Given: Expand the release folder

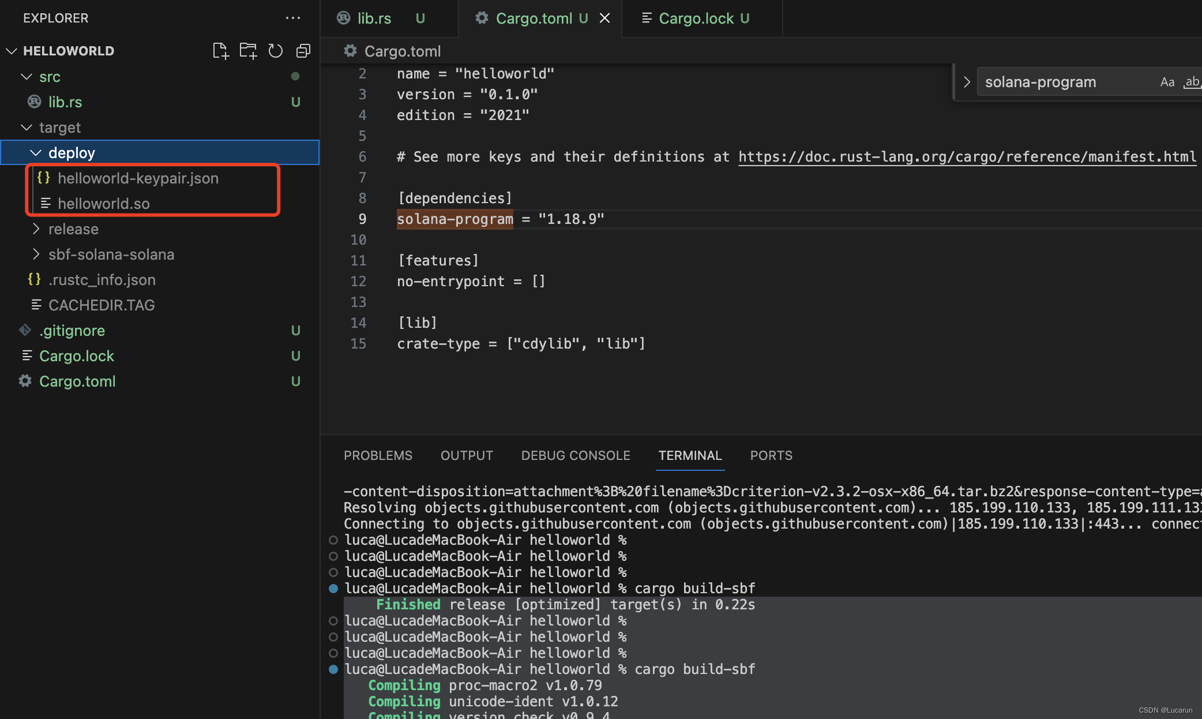Looking at the screenshot, I should [x=73, y=229].
